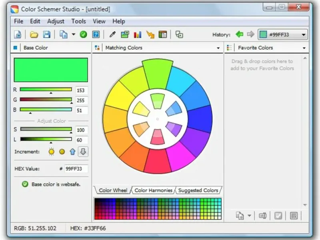The height and width of the screenshot is (240, 320).
Task: Select the raised green wheel segment
Action: 157,74
